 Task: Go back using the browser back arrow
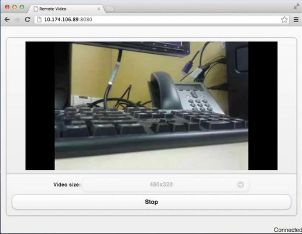coord(7,19)
